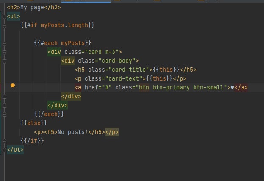
Task: Click the heart symbol inside the anchor tag
Action: [232, 87]
